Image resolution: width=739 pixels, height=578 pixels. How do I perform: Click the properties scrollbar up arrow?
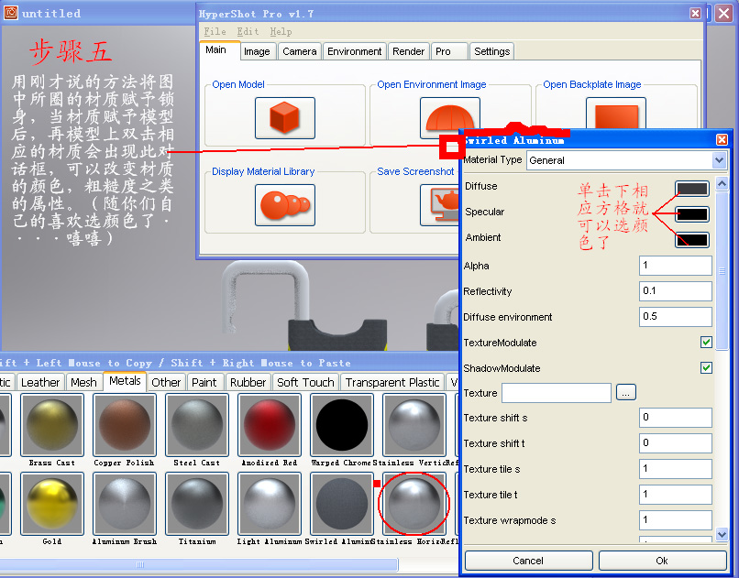(x=722, y=183)
